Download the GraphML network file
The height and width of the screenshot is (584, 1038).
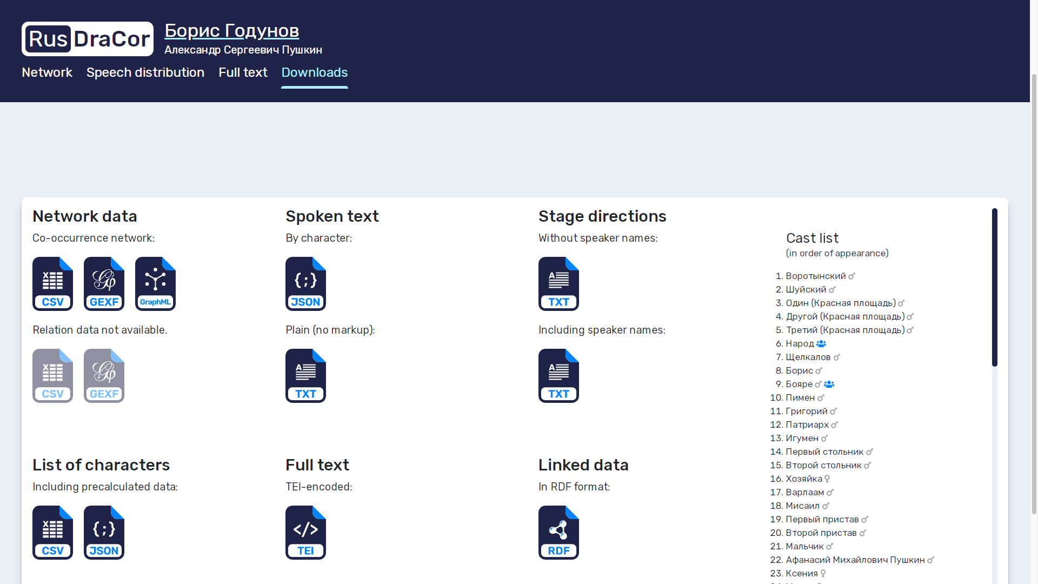tap(155, 284)
